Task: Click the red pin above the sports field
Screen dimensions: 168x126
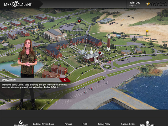Action: click(x=79, y=21)
